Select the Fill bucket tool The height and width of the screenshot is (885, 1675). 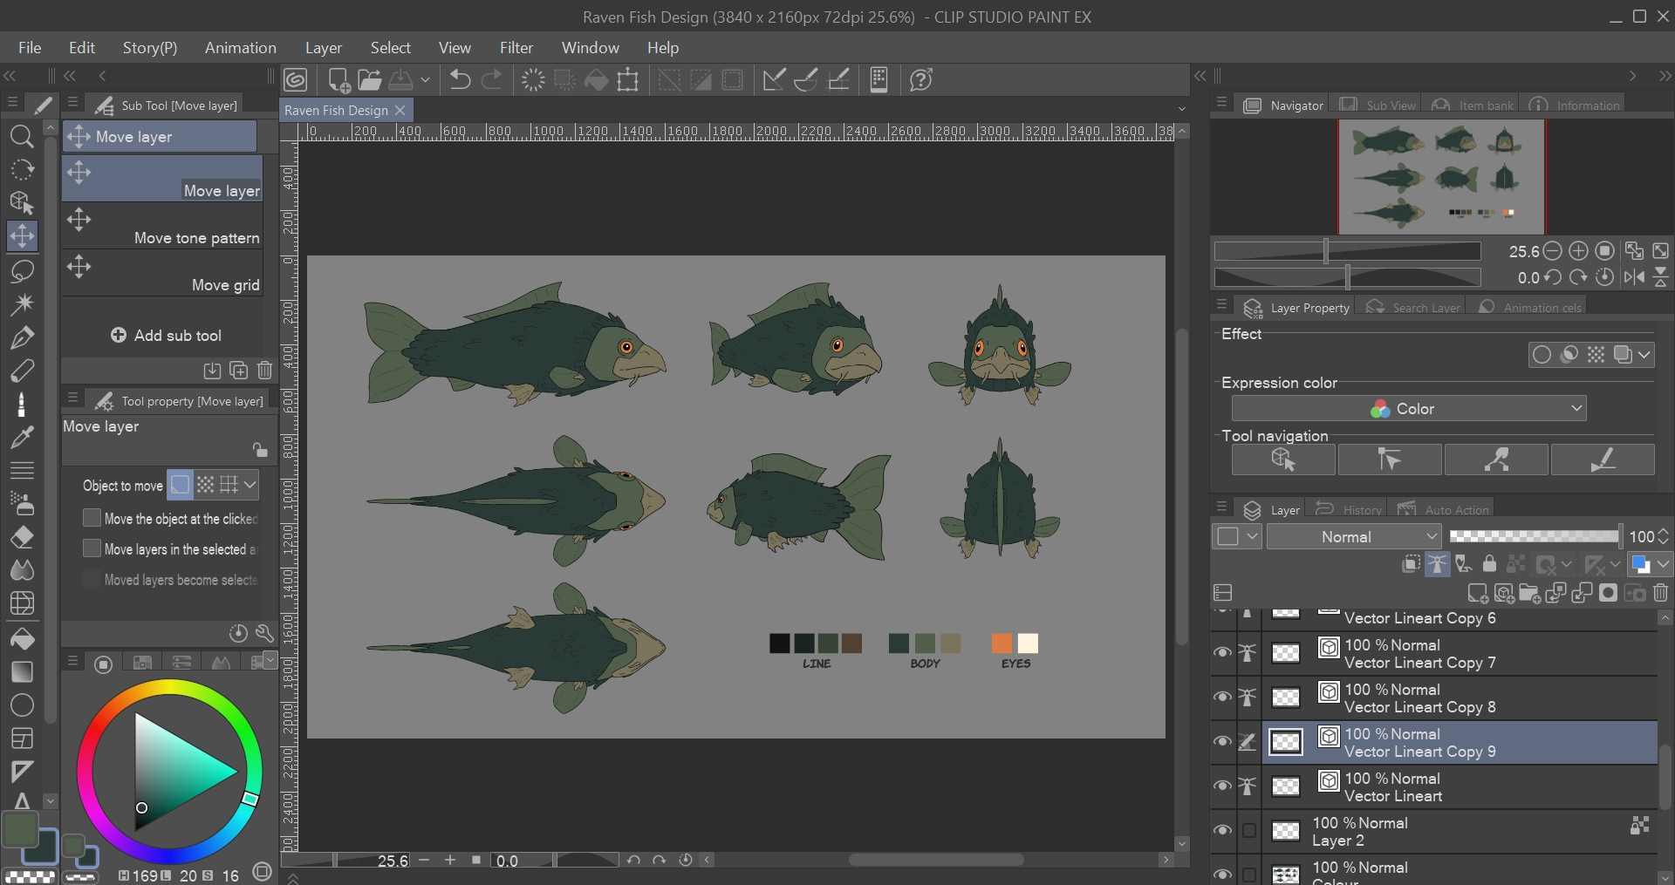pyautogui.click(x=22, y=638)
